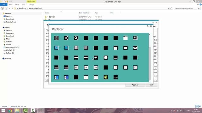This screenshot has width=202, height=113.
Task: Select the magnifier search icon thumbnail
Action: point(76,38)
